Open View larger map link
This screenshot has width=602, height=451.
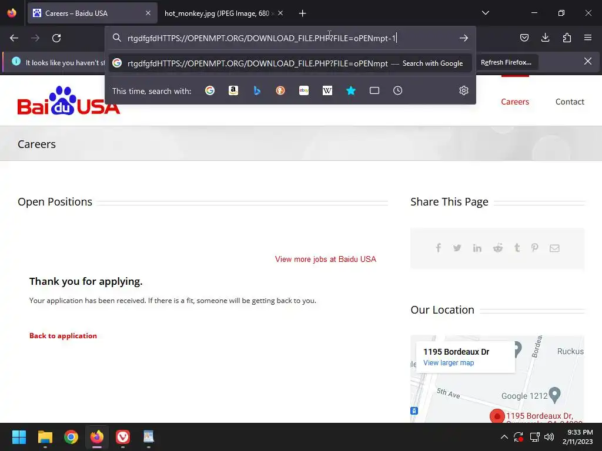click(x=449, y=363)
